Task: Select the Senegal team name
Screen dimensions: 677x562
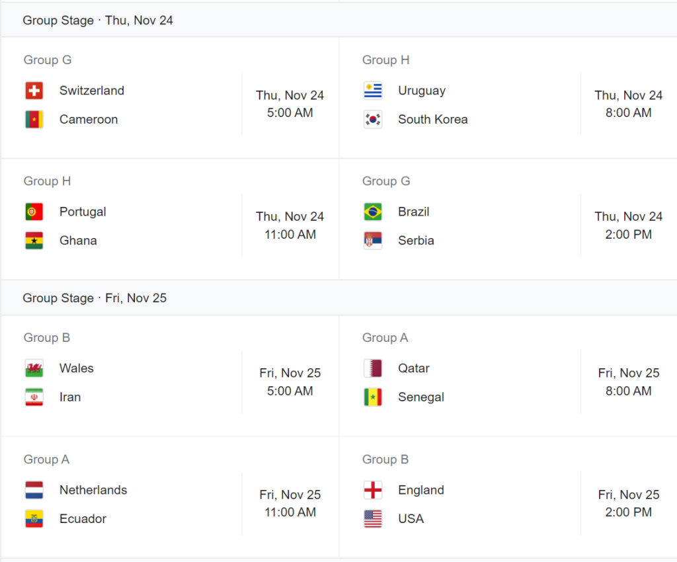Action: tap(420, 397)
